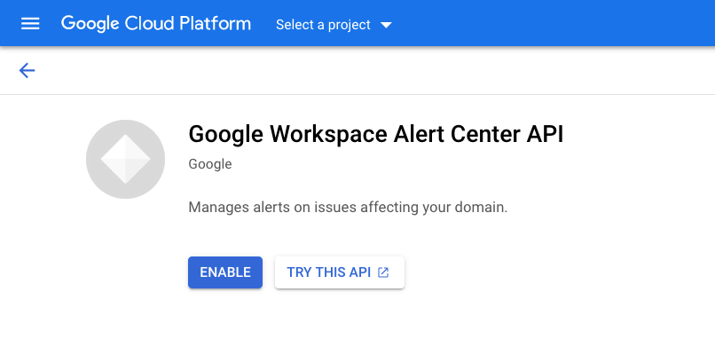Open the hamburger navigation menu

click(x=30, y=24)
